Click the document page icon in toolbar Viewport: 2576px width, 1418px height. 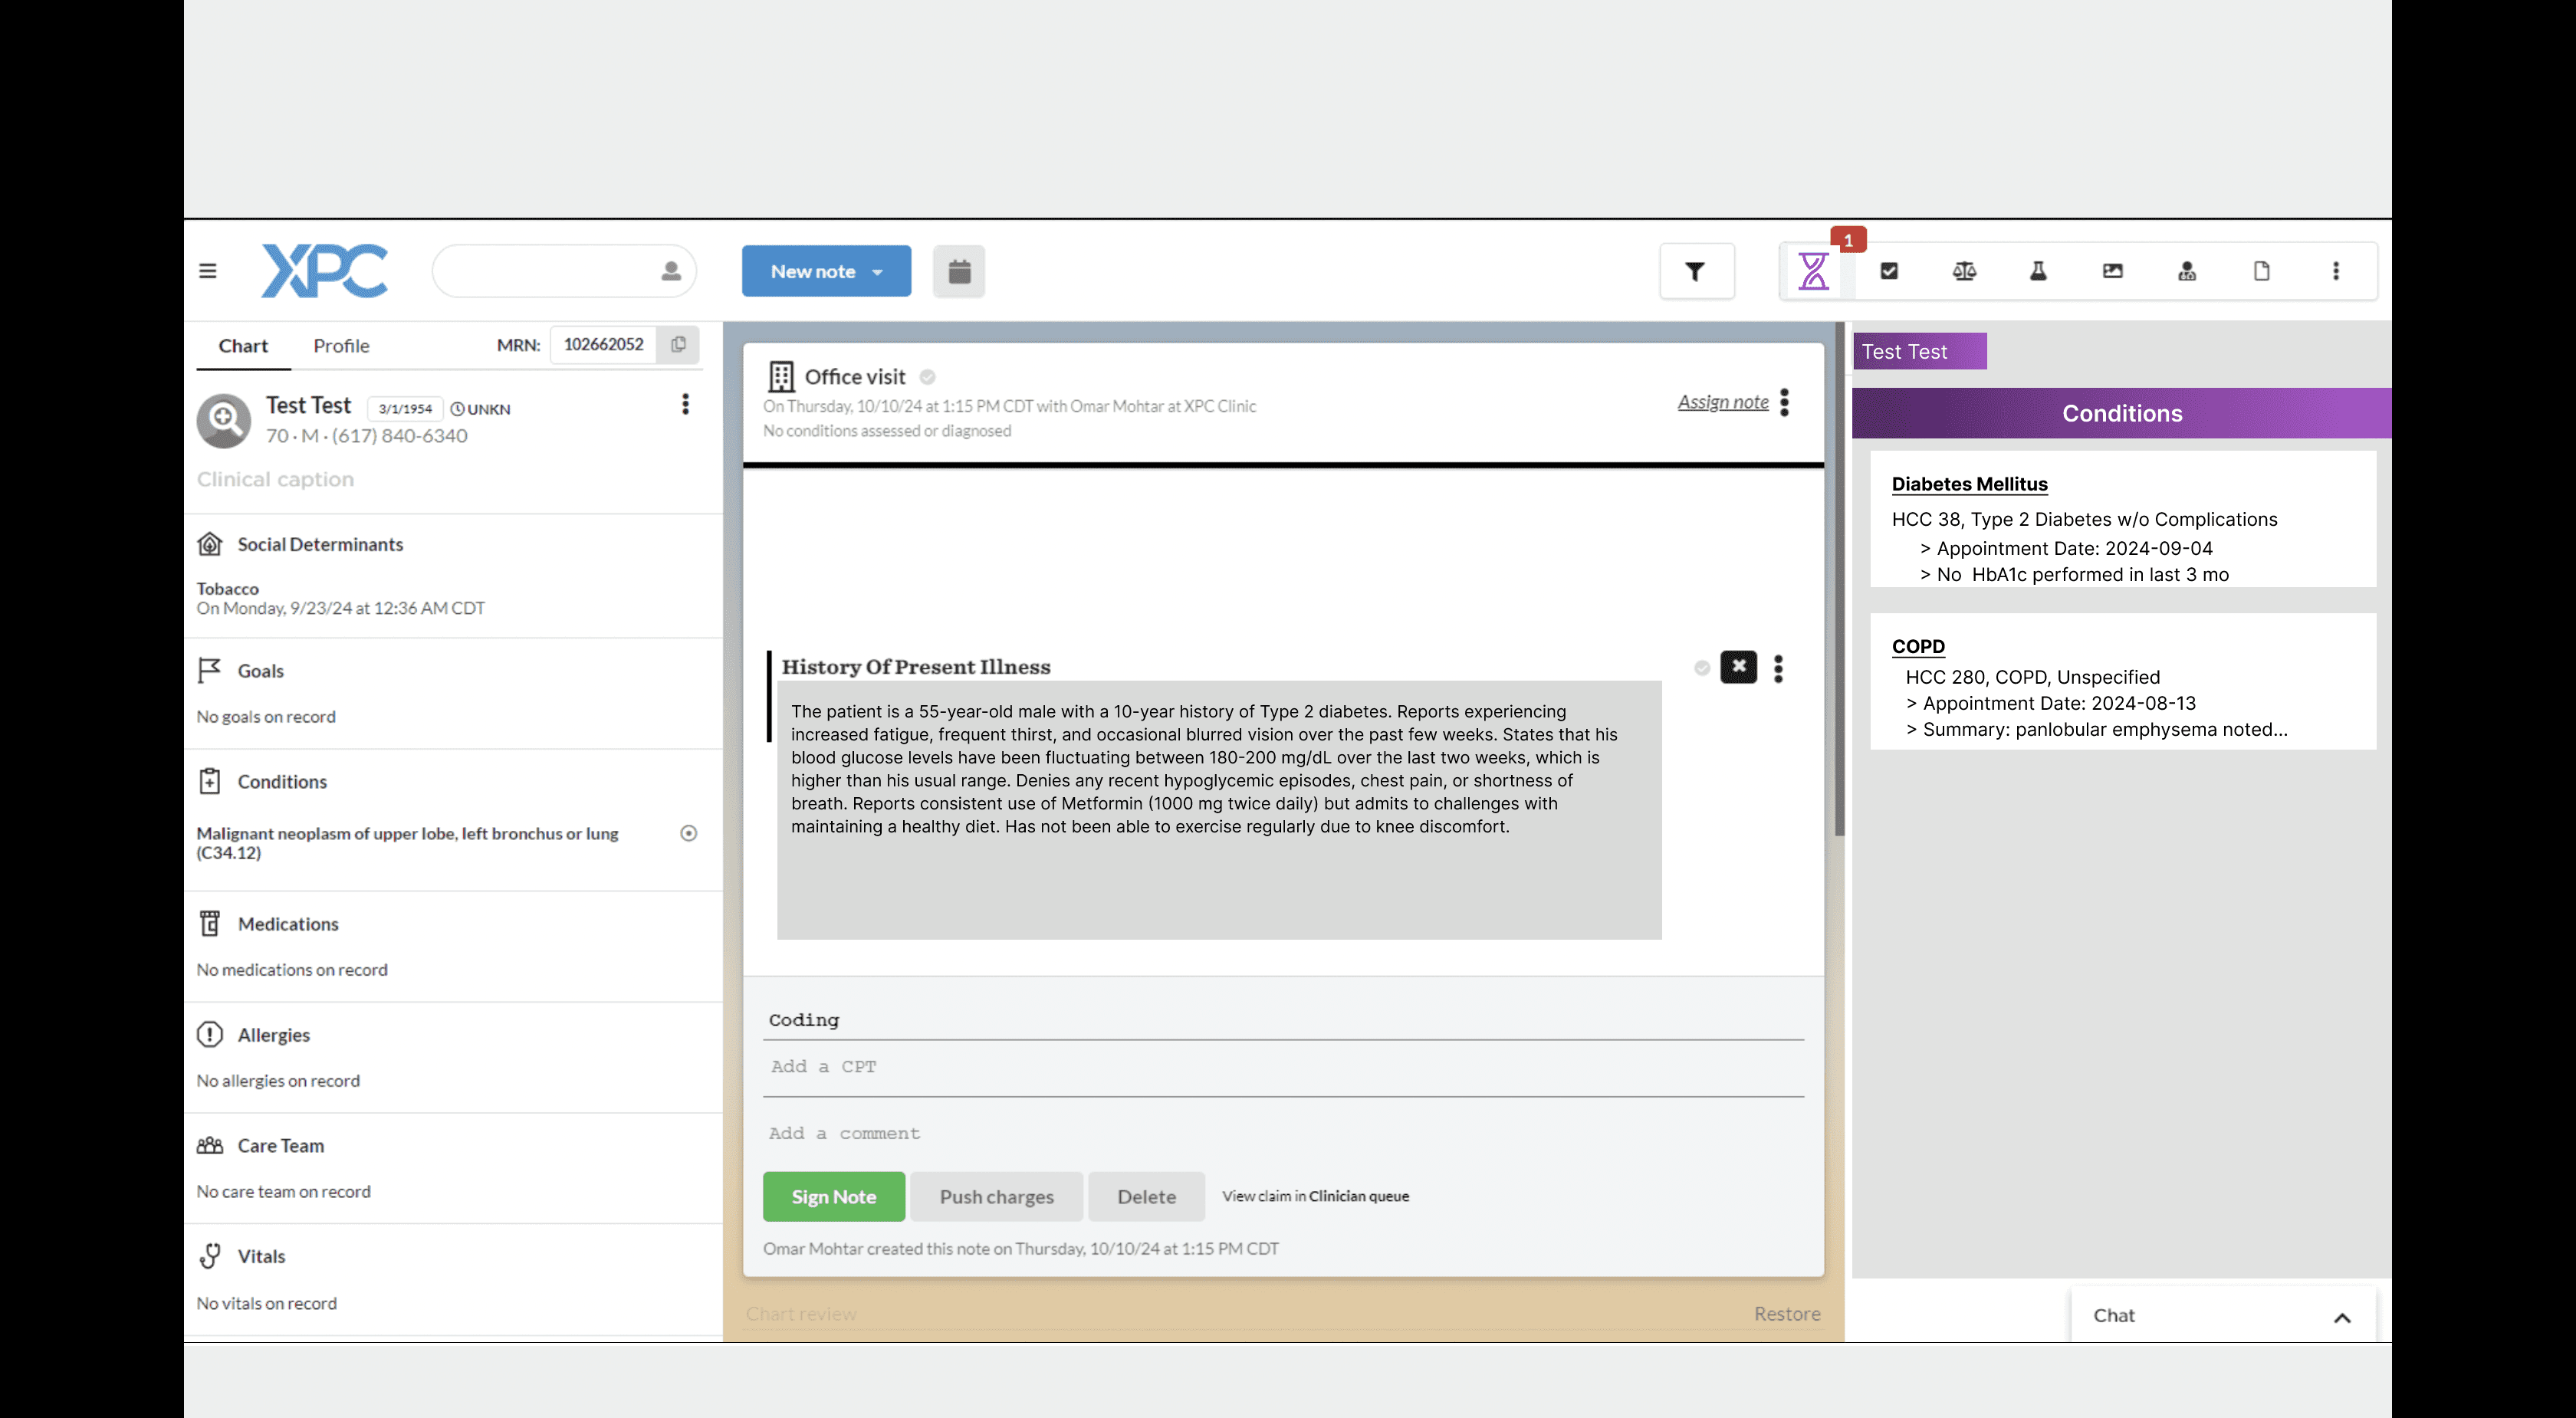[2261, 271]
